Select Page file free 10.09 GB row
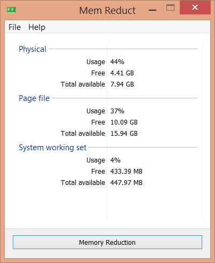The width and height of the screenshot is (215, 263). pyautogui.click(x=110, y=122)
